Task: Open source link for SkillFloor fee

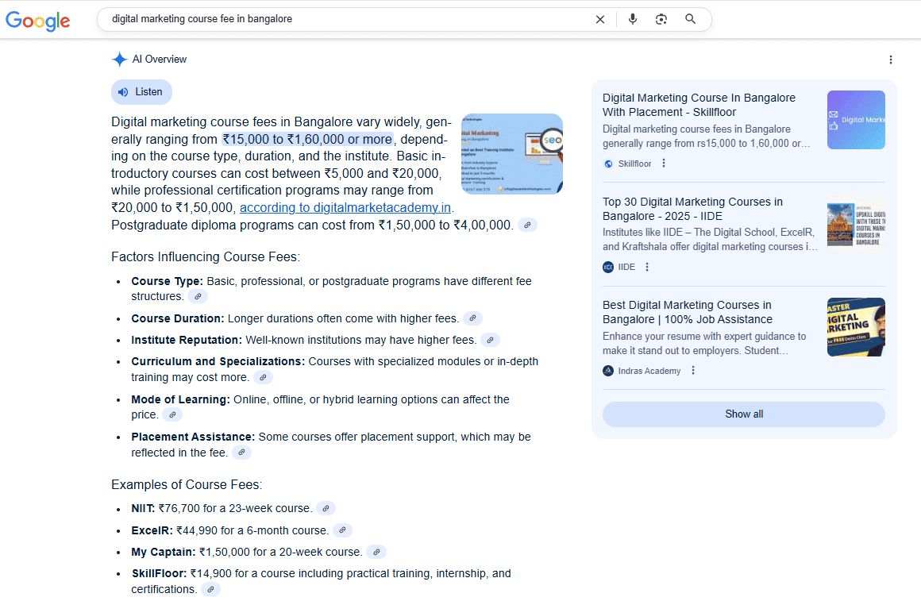Action: (211, 589)
